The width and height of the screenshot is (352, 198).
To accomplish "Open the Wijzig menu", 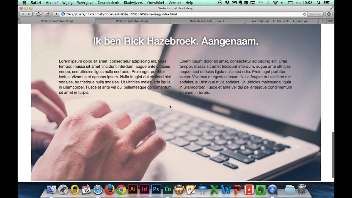I will coord(67,2).
